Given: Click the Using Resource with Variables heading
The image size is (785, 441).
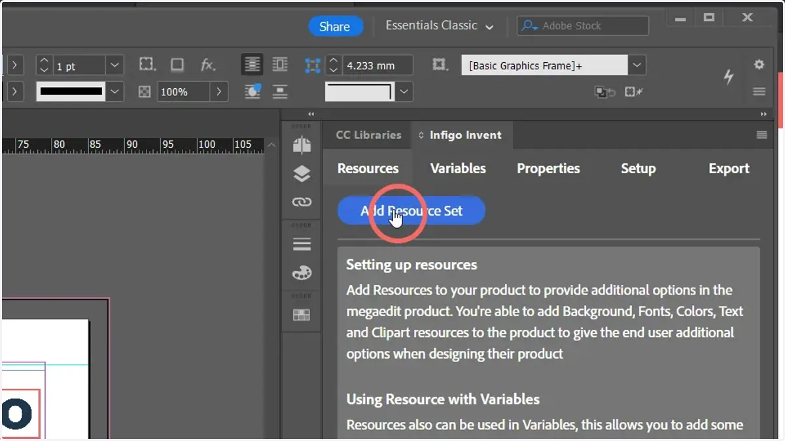Looking at the screenshot, I should coord(443,399).
